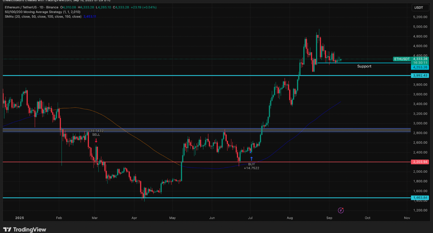Screen dimensions: 433x233
Task: Click the Nov label on time axis
Action: 407,218
